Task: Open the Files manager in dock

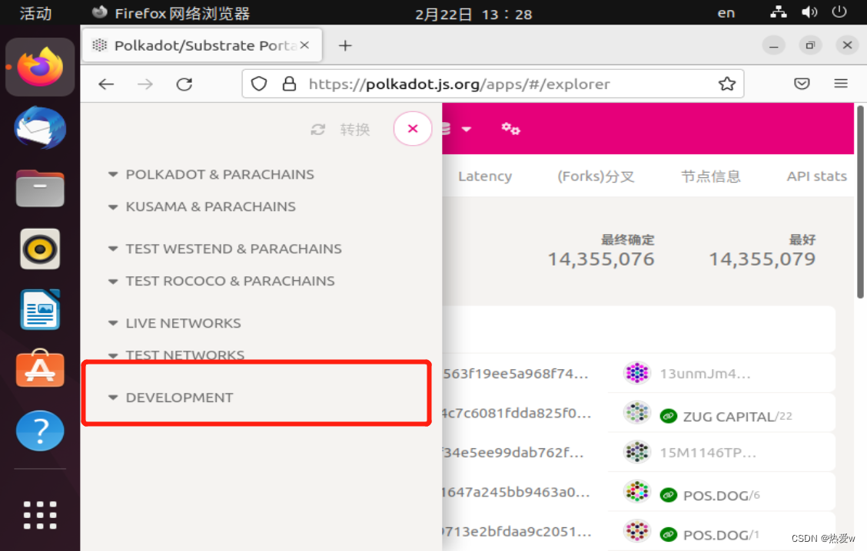Action: [x=41, y=189]
